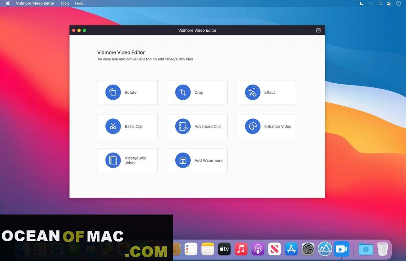406x261 pixels.
Task: Click the list icon in the title bar
Action: tap(318, 30)
